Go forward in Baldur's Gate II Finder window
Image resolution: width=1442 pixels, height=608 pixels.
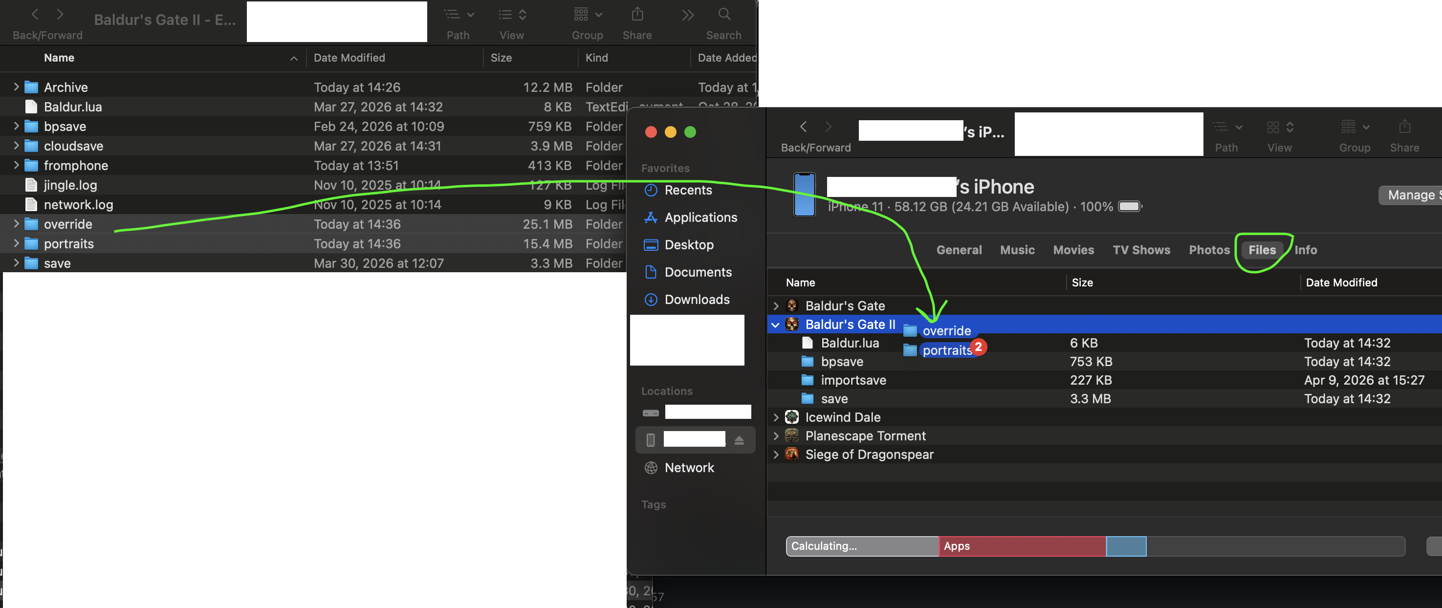(x=60, y=15)
